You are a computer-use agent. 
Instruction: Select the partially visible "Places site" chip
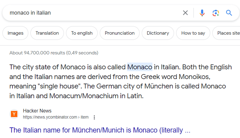[x=228, y=33]
